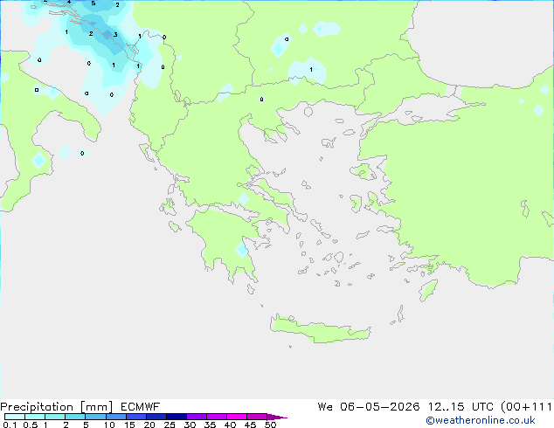Click the purple arrow tip above 50 mm
Image resolution: width=554 pixels, height=428 pixels.
click(x=277, y=417)
